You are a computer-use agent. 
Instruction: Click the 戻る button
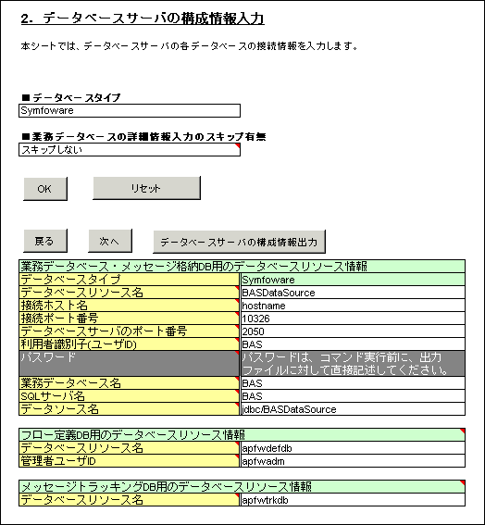pyautogui.click(x=45, y=241)
